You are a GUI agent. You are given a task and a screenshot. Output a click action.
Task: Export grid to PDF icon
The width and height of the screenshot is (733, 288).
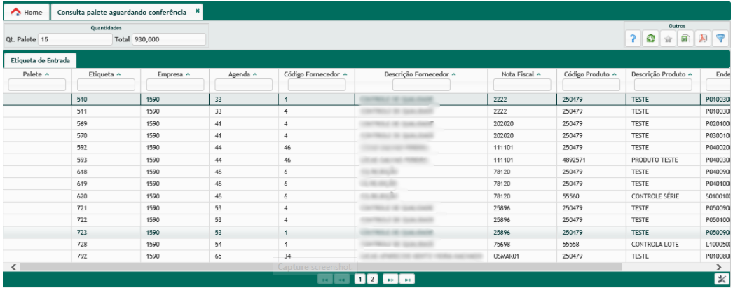pyautogui.click(x=702, y=39)
